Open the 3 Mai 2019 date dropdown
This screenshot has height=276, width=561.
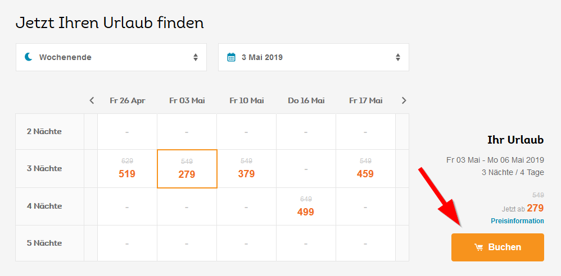tap(314, 57)
